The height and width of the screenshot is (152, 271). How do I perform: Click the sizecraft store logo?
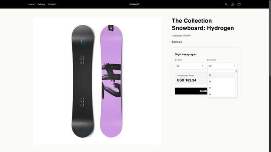[x=134, y=4]
